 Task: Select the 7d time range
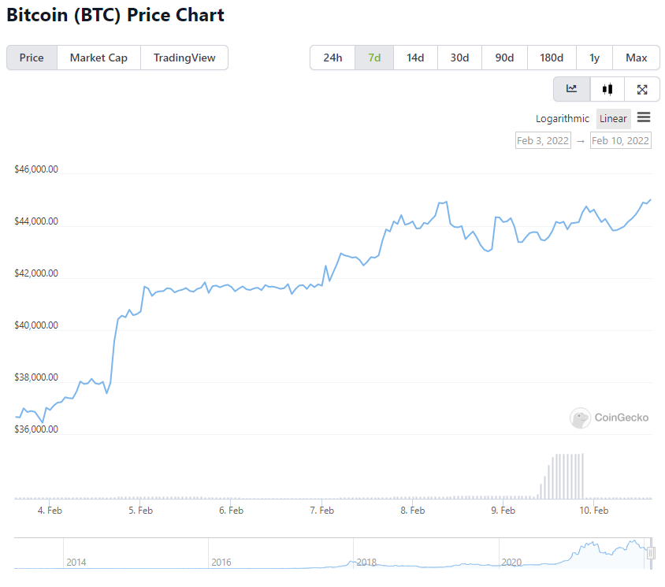click(x=374, y=58)
